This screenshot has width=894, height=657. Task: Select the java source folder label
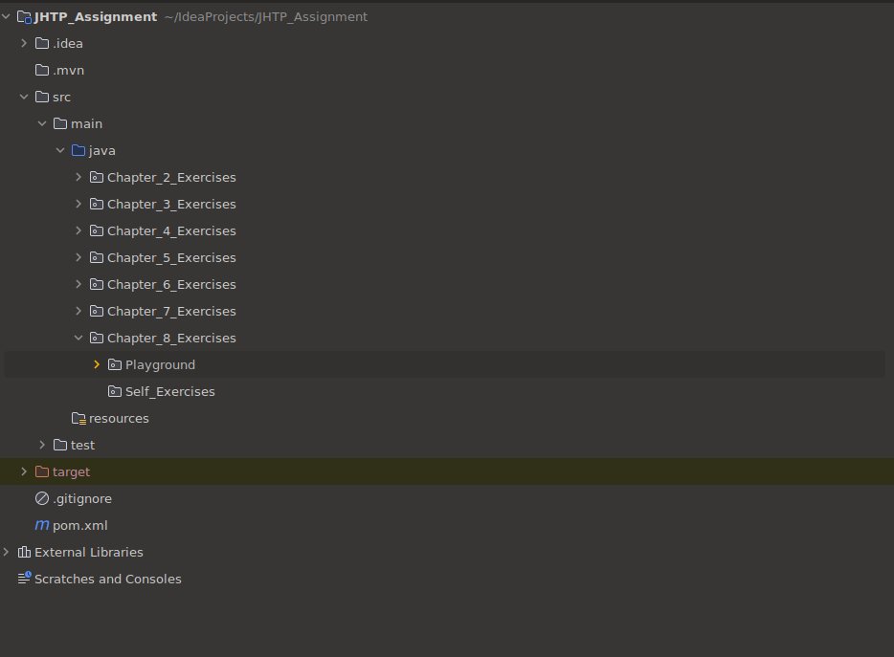click(102, 150)
